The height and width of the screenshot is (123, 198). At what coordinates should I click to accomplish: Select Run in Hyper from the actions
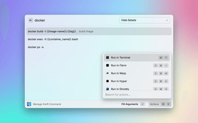point(119,81)
